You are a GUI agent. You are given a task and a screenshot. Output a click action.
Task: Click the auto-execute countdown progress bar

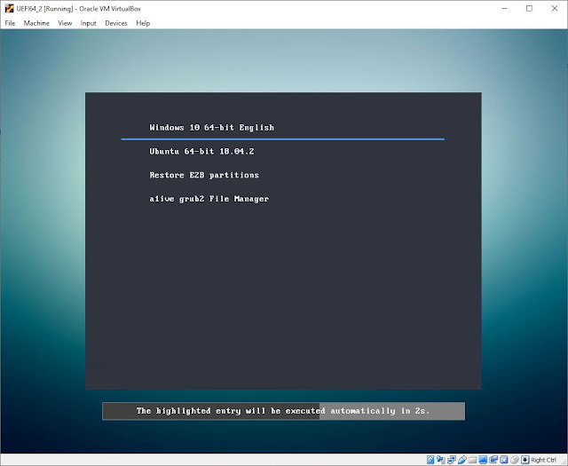283,411
